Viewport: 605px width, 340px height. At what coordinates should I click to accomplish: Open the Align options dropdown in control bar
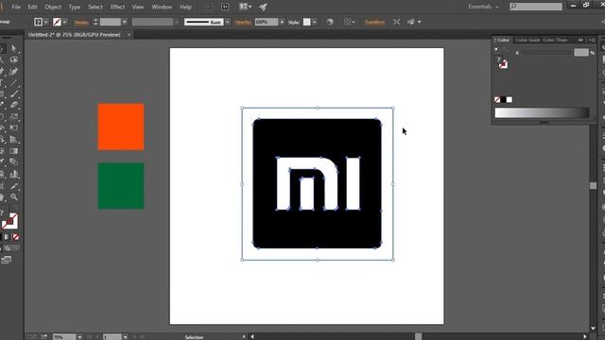click(349, 22)
